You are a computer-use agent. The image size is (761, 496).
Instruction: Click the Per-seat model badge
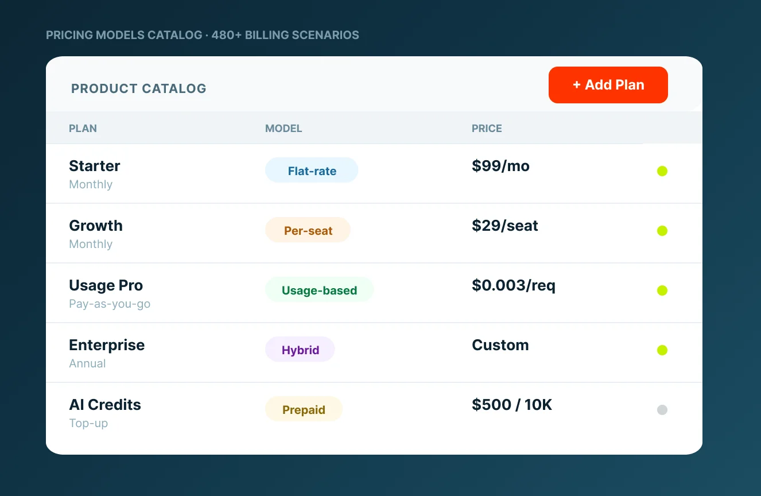click(x=308, y=230)
